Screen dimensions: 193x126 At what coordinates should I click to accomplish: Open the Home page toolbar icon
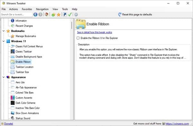pyautogui.click(x=47, y=14)
